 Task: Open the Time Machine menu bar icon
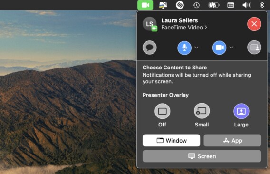point(196,5)
